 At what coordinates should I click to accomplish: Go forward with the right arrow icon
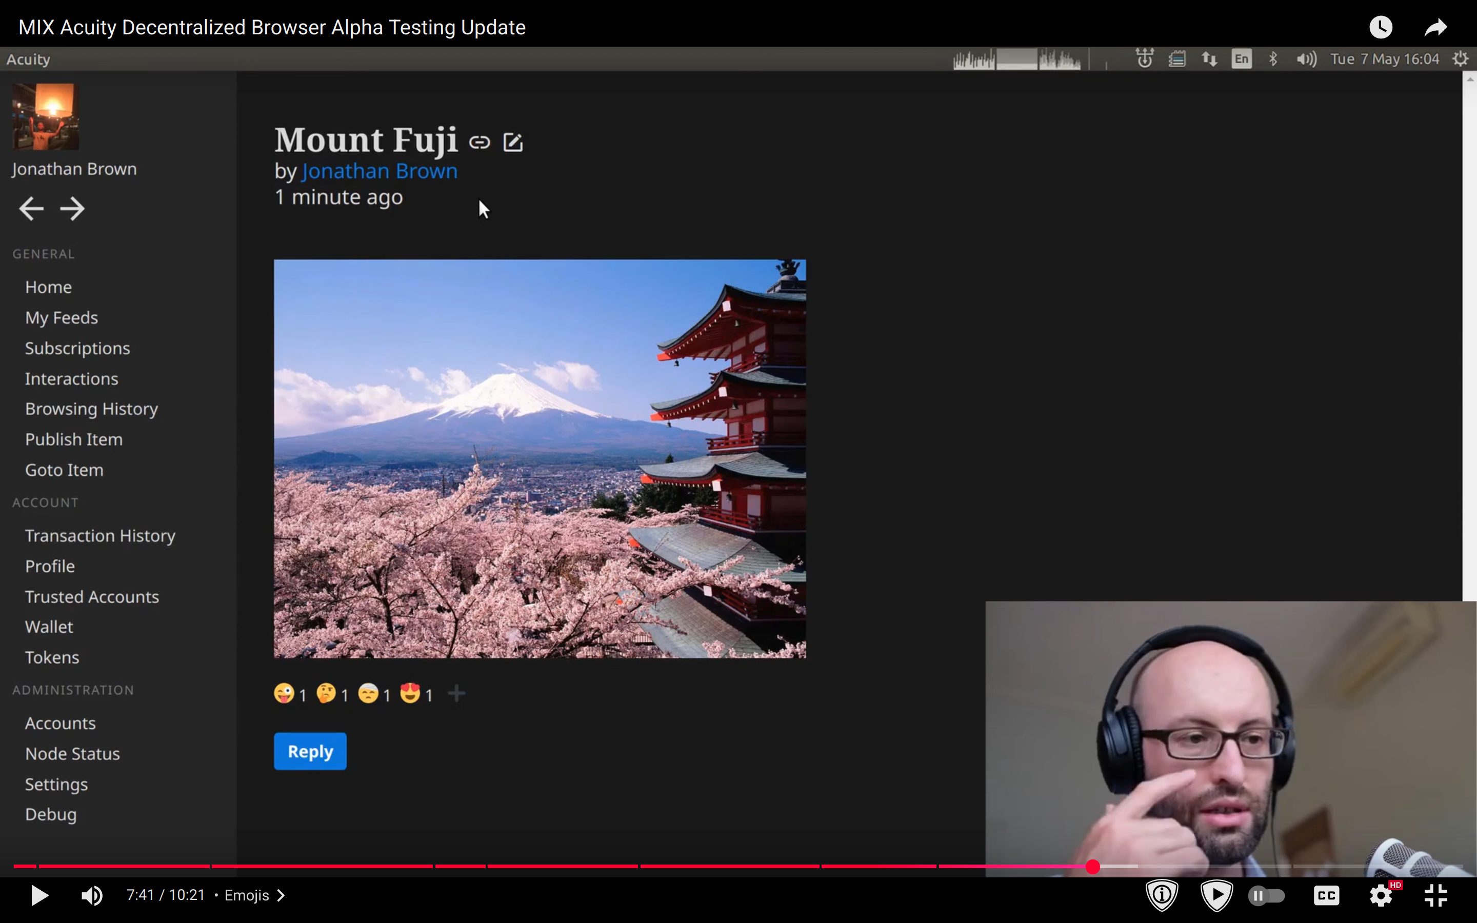click(x=73, y=209)
